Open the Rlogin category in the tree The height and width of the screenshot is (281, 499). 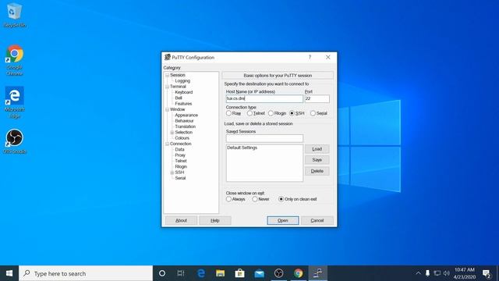181,167
